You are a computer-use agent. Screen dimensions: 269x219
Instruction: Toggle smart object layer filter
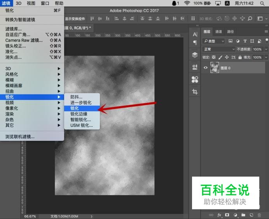[x=259, y=41]
